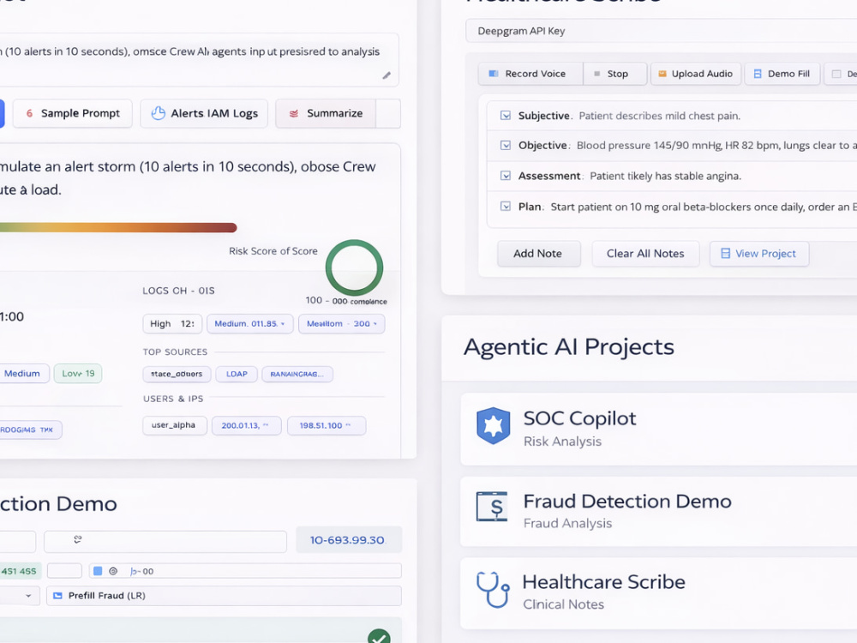Stop the voice recording
The height and width of the screenshot is (643, 857).
(x=614, y=73)
